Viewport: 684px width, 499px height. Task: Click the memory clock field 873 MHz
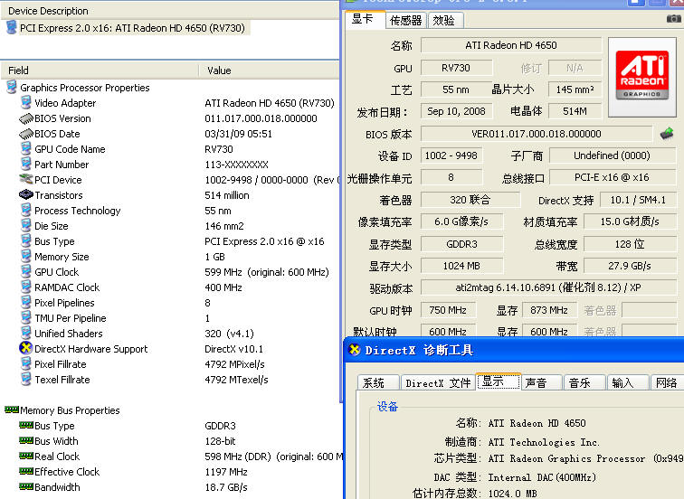coord(549,310)
